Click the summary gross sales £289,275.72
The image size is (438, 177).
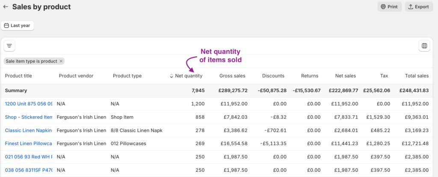click(233, 90)
